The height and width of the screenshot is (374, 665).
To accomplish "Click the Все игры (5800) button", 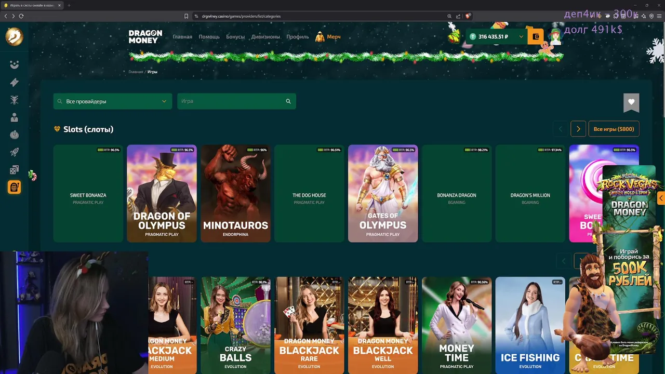I will coord(614,129).
